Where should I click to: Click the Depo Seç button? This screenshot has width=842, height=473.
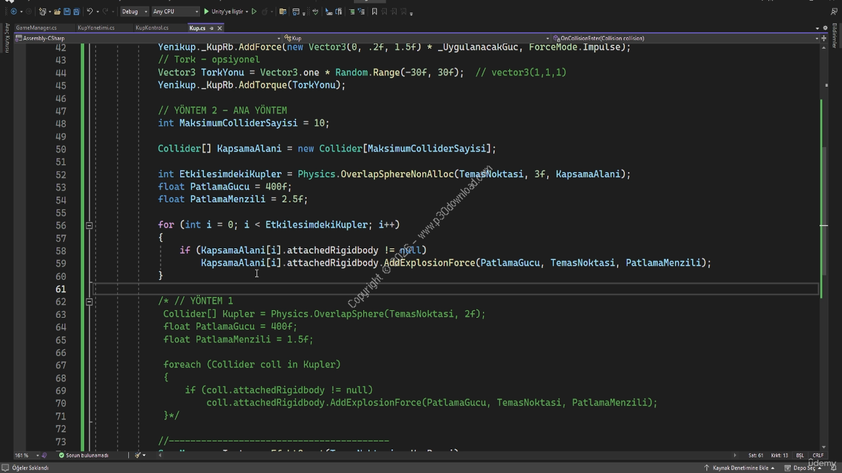click(804, 468)
